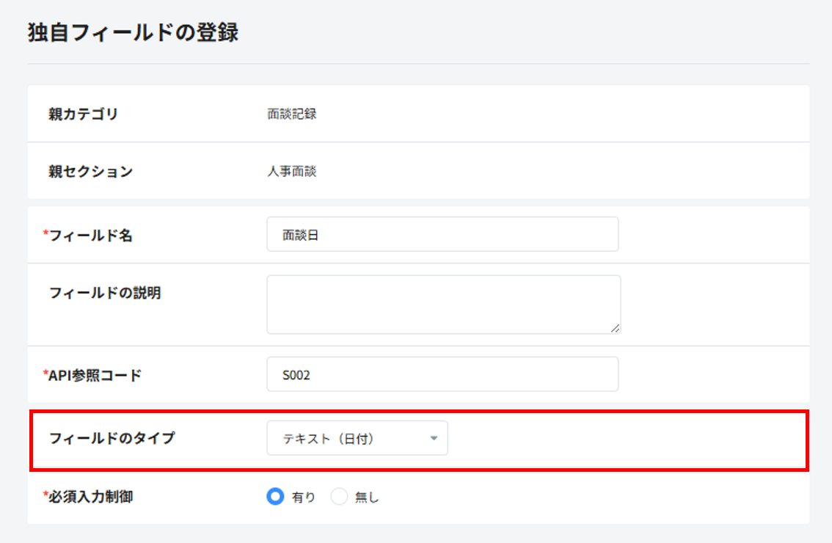Click the 親セクション label
The height and width of the screenshot is (543, 832).
pos(90,172)
